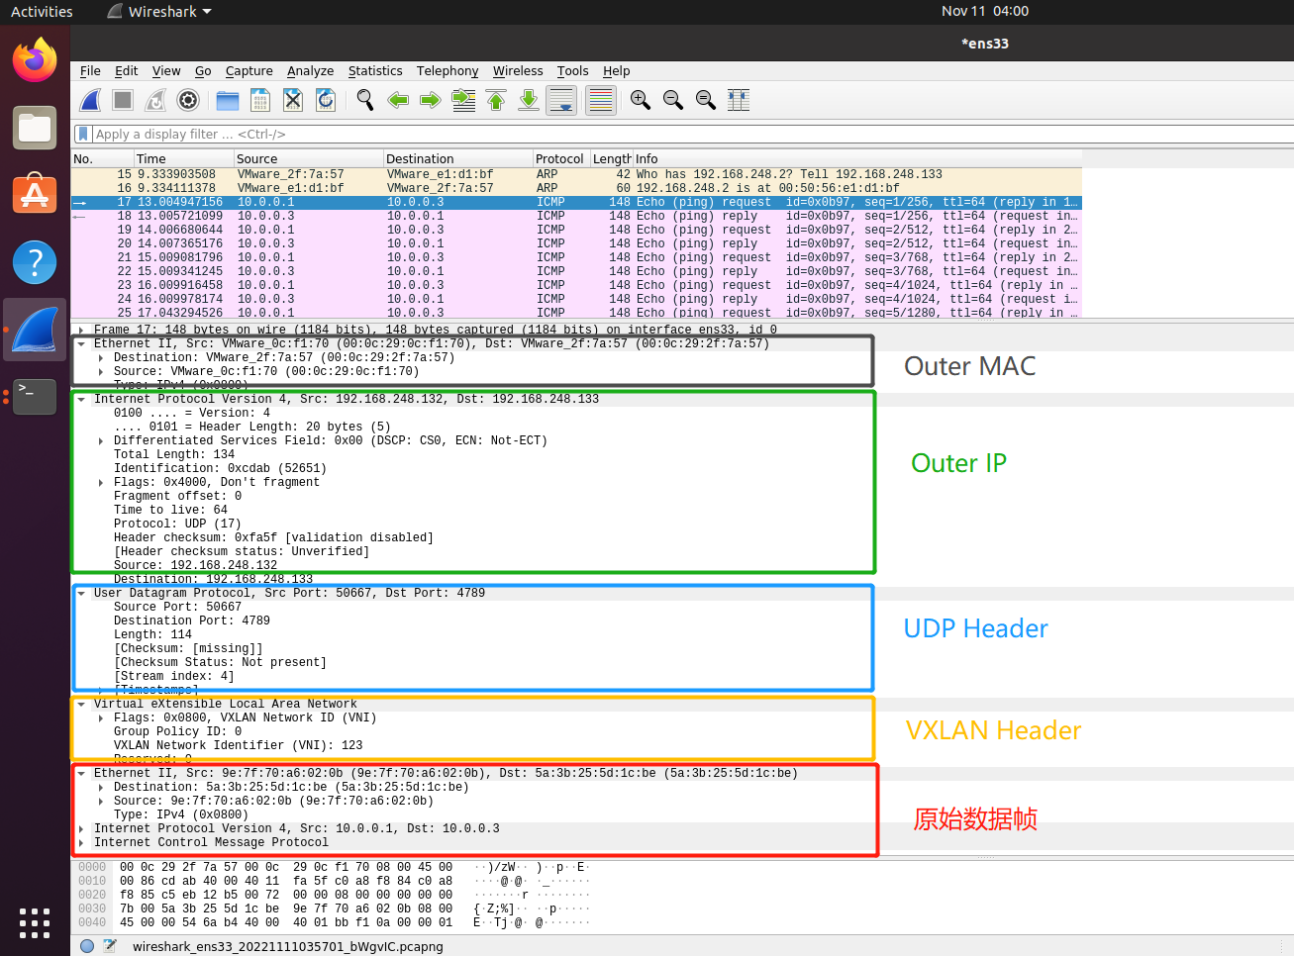Sort by the No. column header
Viewport: 1294px width, 956px height.
102,158
